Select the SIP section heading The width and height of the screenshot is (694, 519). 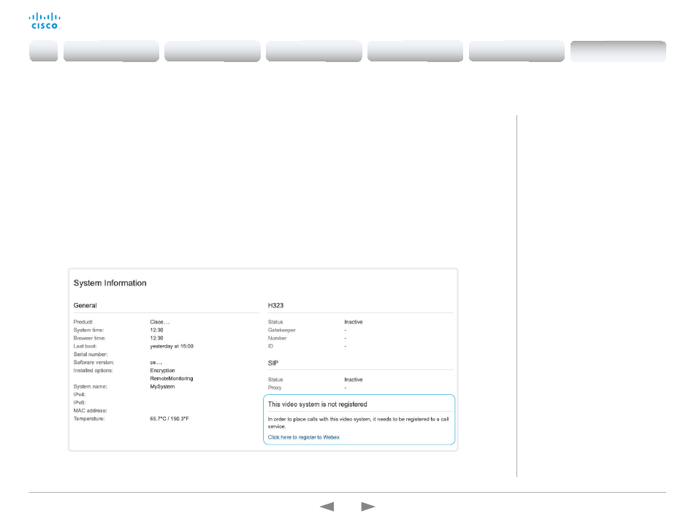pos(273,363)
